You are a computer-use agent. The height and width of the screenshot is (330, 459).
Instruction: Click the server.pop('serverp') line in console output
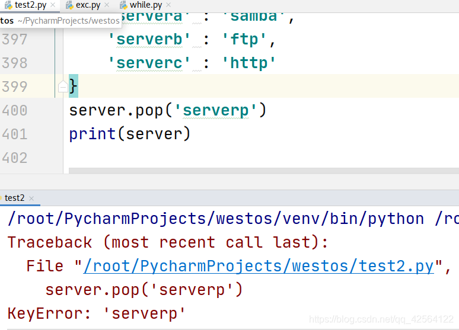click(144, 290)
